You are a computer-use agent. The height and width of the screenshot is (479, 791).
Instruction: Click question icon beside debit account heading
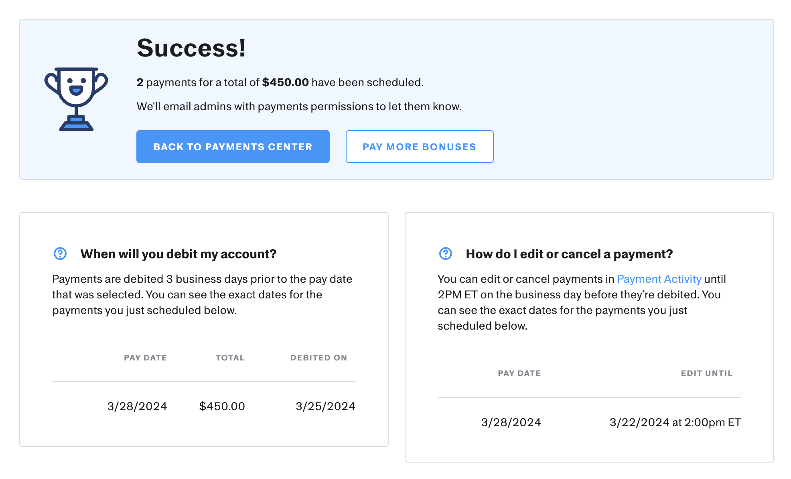[60, 254]
